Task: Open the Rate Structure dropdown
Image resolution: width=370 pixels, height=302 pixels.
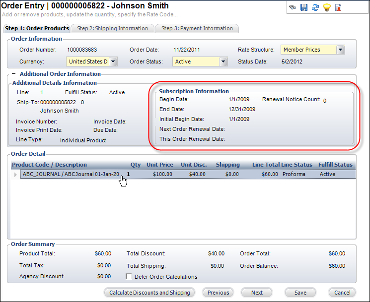Action: coord(340,50)
